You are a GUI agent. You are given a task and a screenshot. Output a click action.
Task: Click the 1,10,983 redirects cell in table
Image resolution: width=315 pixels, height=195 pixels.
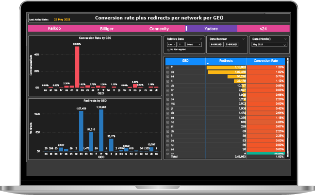[226, 67]
